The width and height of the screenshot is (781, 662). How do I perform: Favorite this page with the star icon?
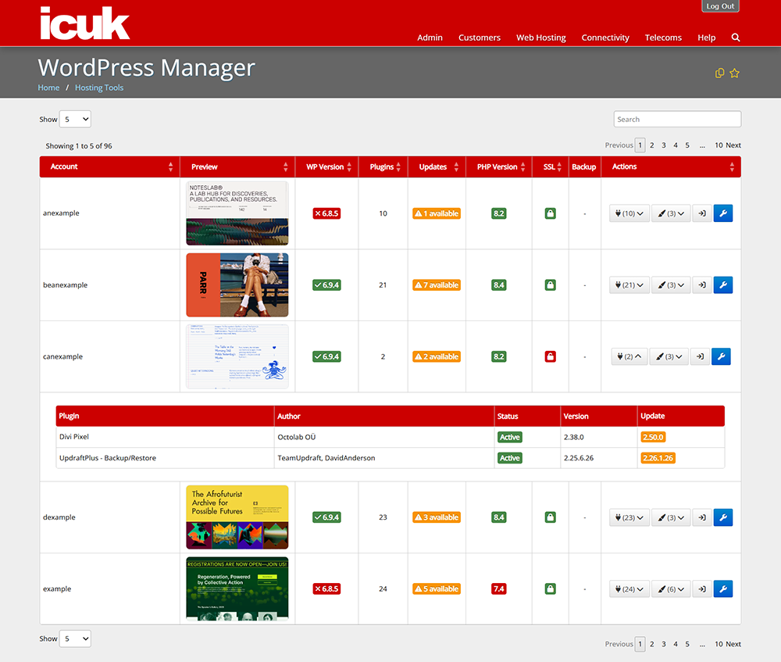734,73
